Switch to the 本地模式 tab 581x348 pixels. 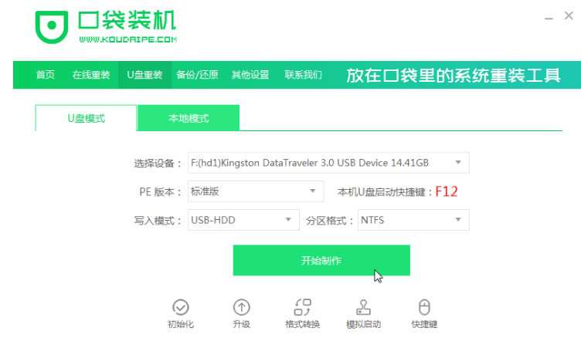pos(189,118)
